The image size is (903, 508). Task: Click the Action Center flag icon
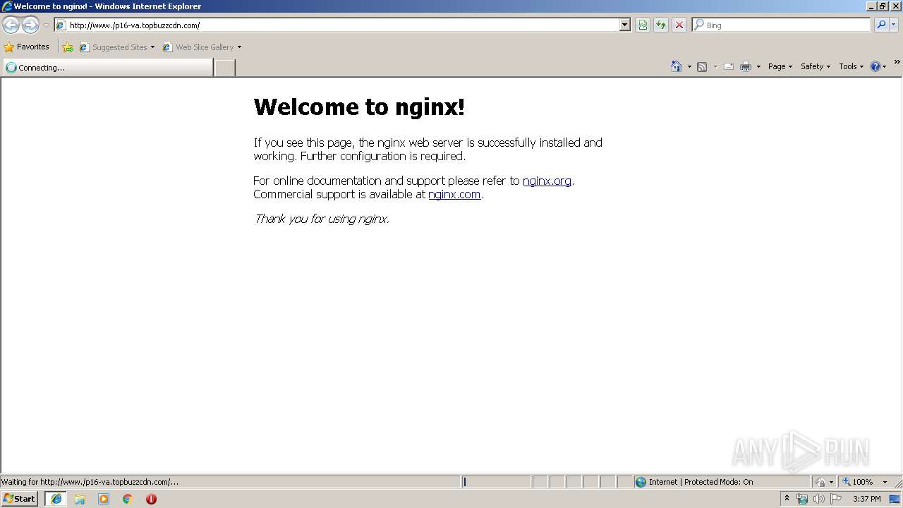pos(836,499)
